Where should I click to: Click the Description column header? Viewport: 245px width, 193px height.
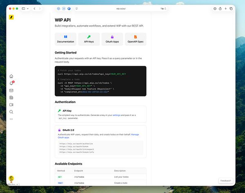[x=120, y=171]
